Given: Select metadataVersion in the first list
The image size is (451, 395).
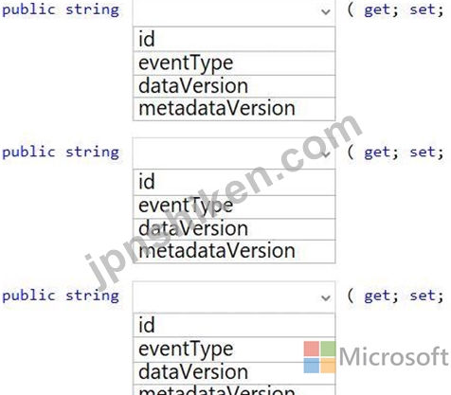Looking at the screenshot, I should [234, 109].
